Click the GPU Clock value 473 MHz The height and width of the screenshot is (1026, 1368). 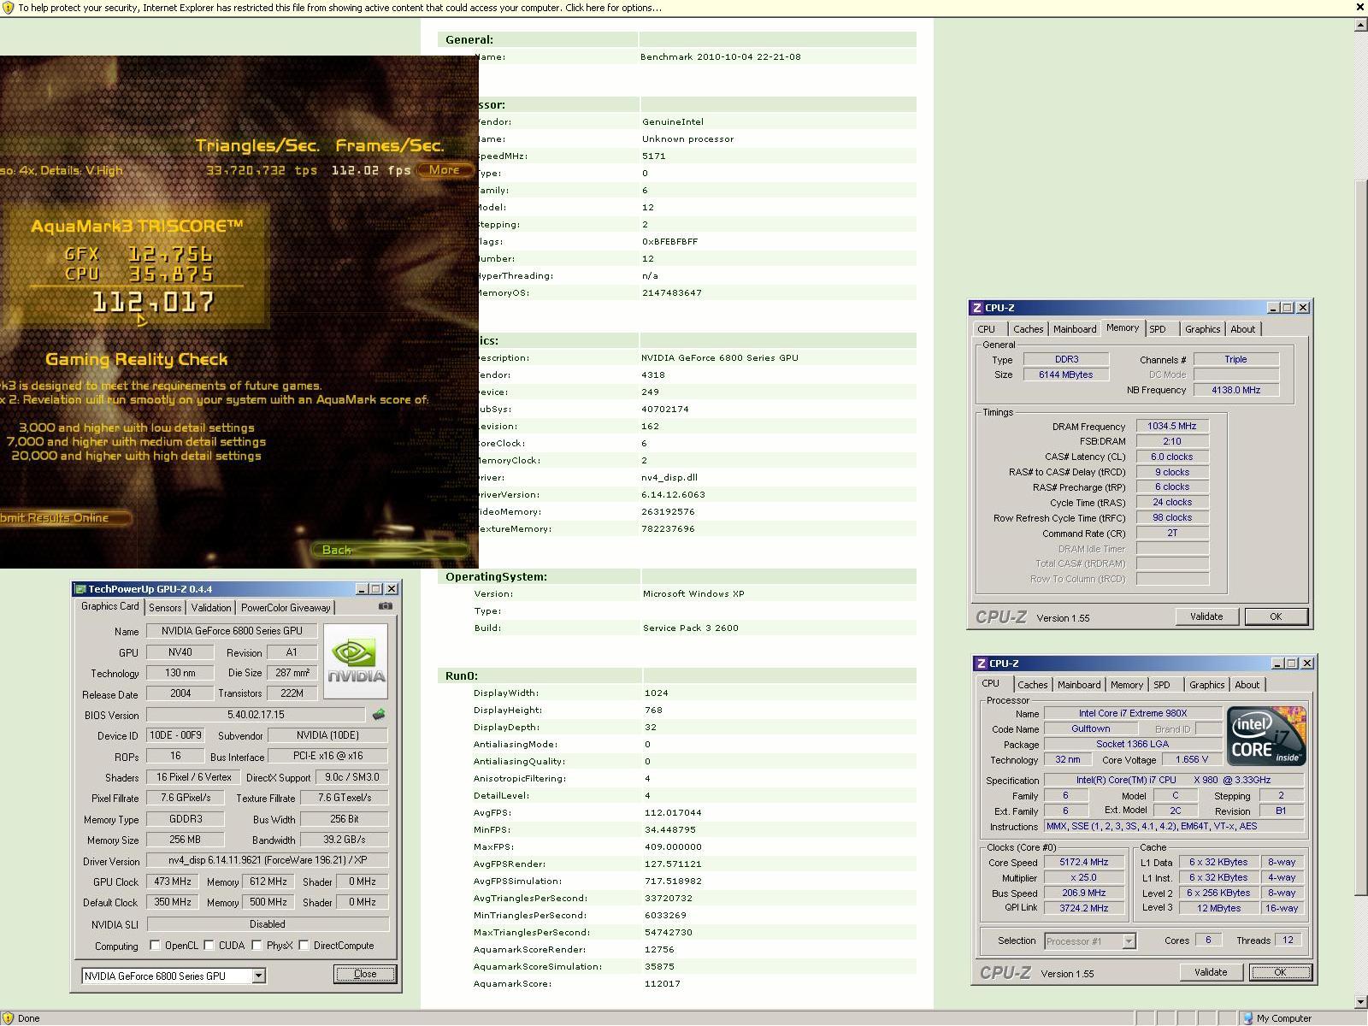172,882
